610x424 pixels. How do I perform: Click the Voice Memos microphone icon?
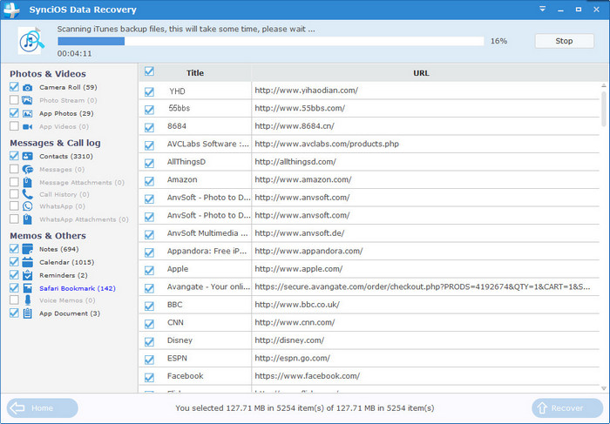27,300
